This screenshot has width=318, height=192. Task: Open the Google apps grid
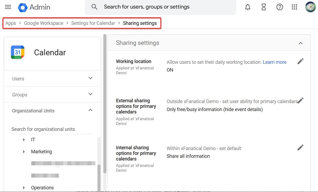coord(294,7)
